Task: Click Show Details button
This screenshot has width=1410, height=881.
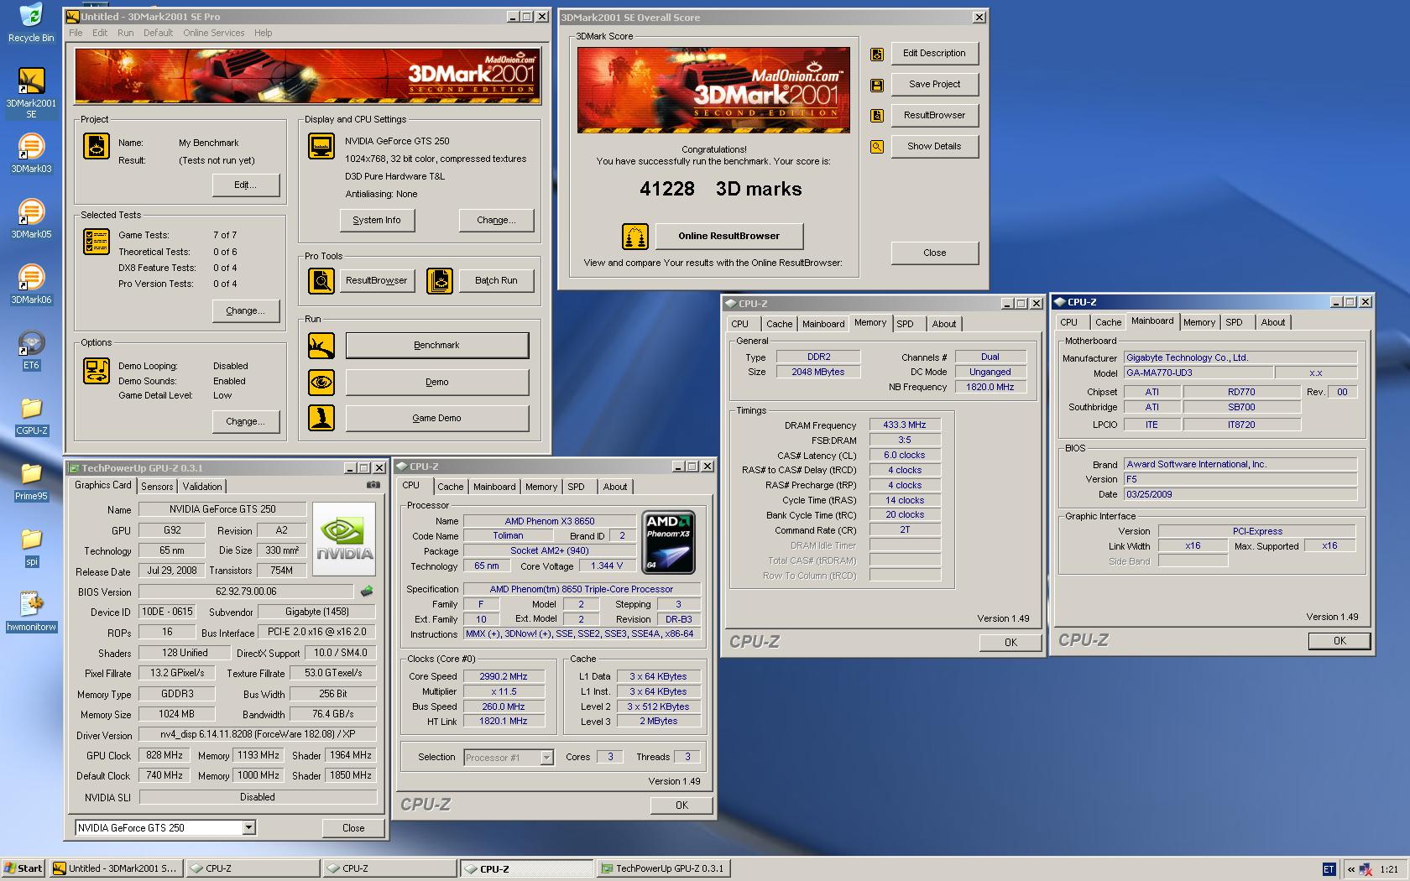Action: coord(934,146)
